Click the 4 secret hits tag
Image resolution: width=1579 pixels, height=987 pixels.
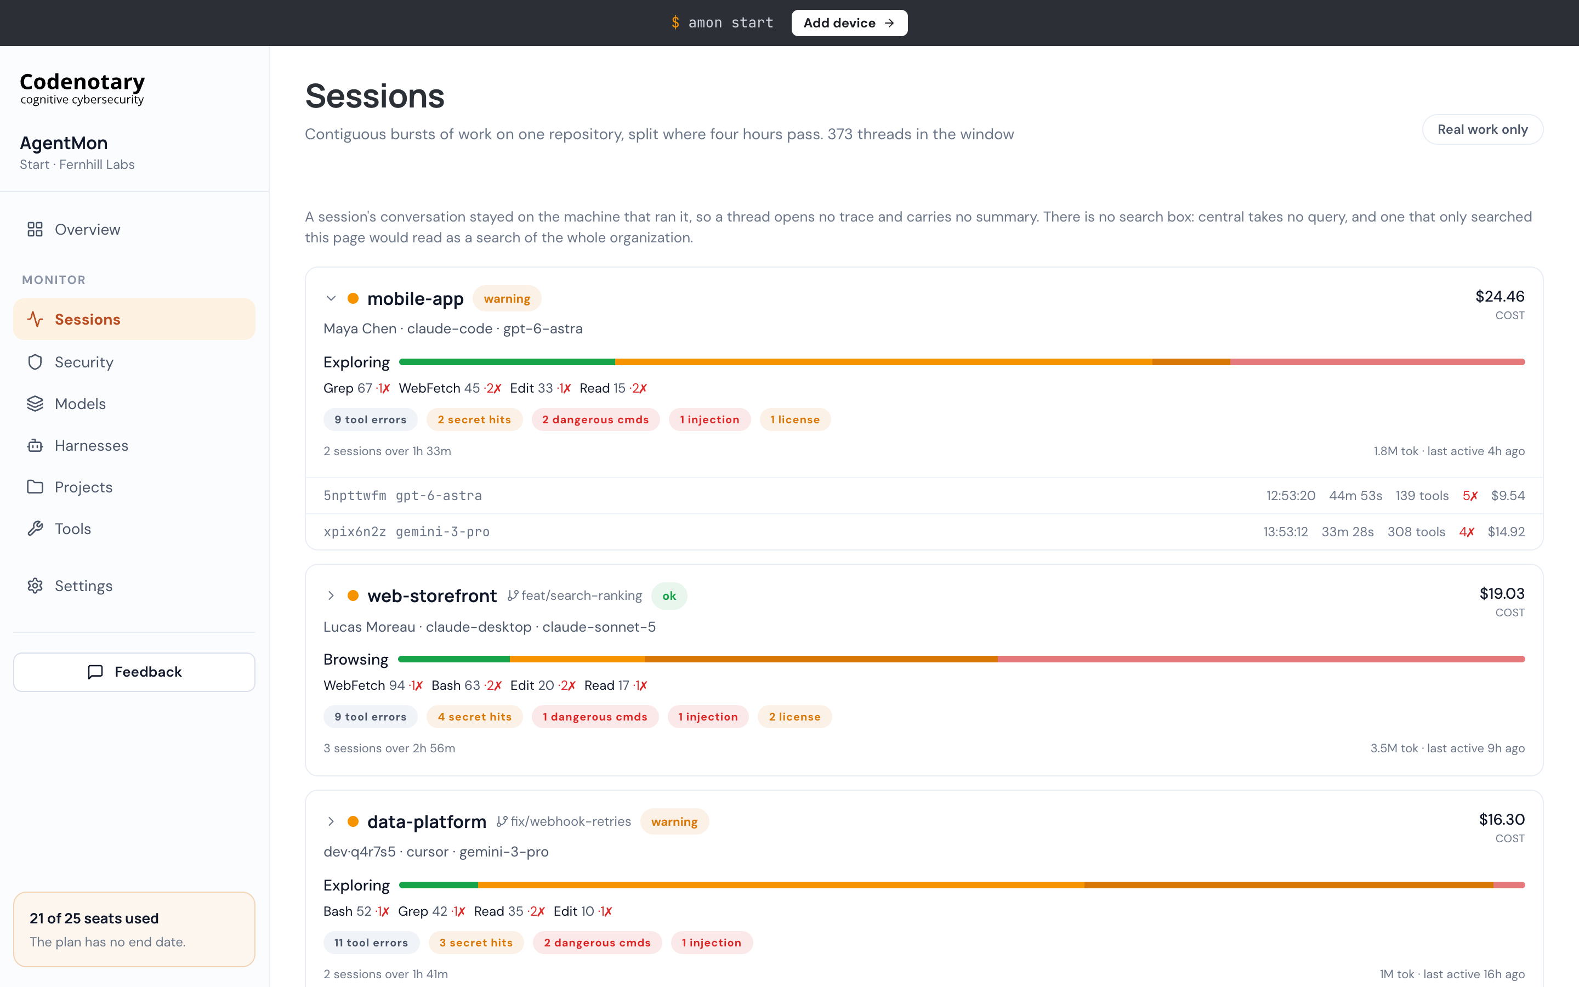tap(474, 717)
